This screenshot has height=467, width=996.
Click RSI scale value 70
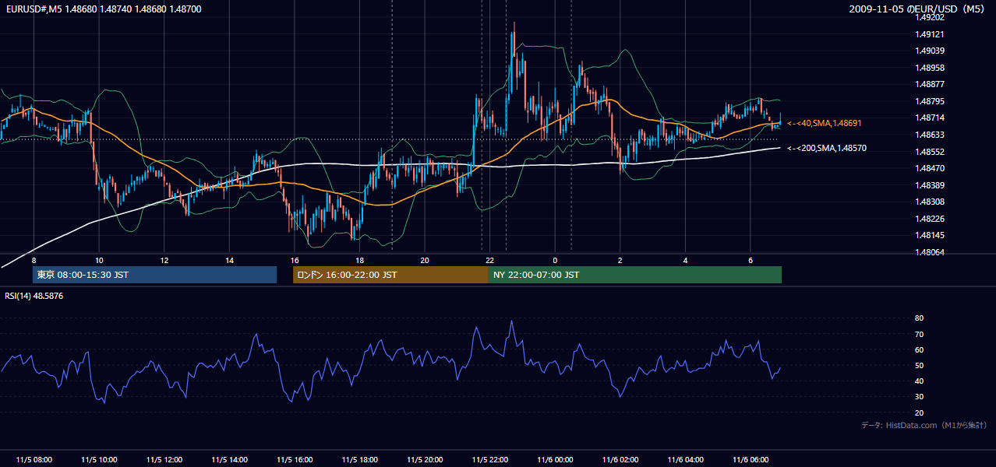click(919, 334)
